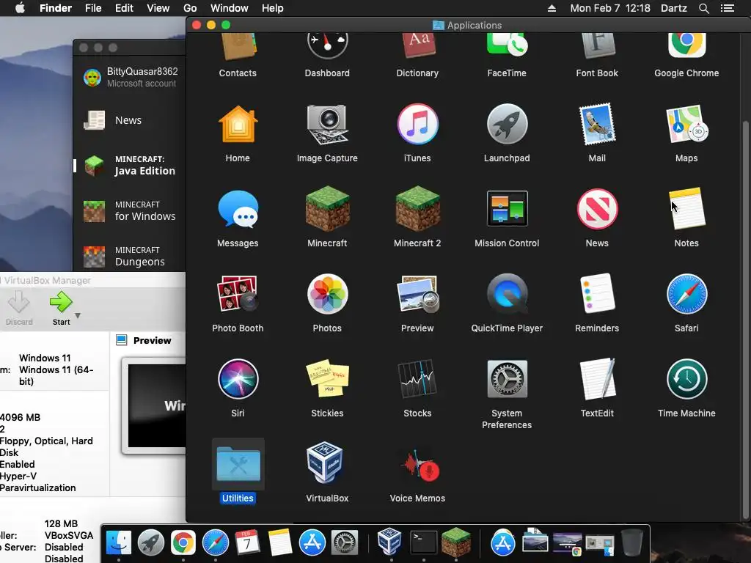Select Minecraft for Windows in launcher
The image size is (751, 563).
129,211
